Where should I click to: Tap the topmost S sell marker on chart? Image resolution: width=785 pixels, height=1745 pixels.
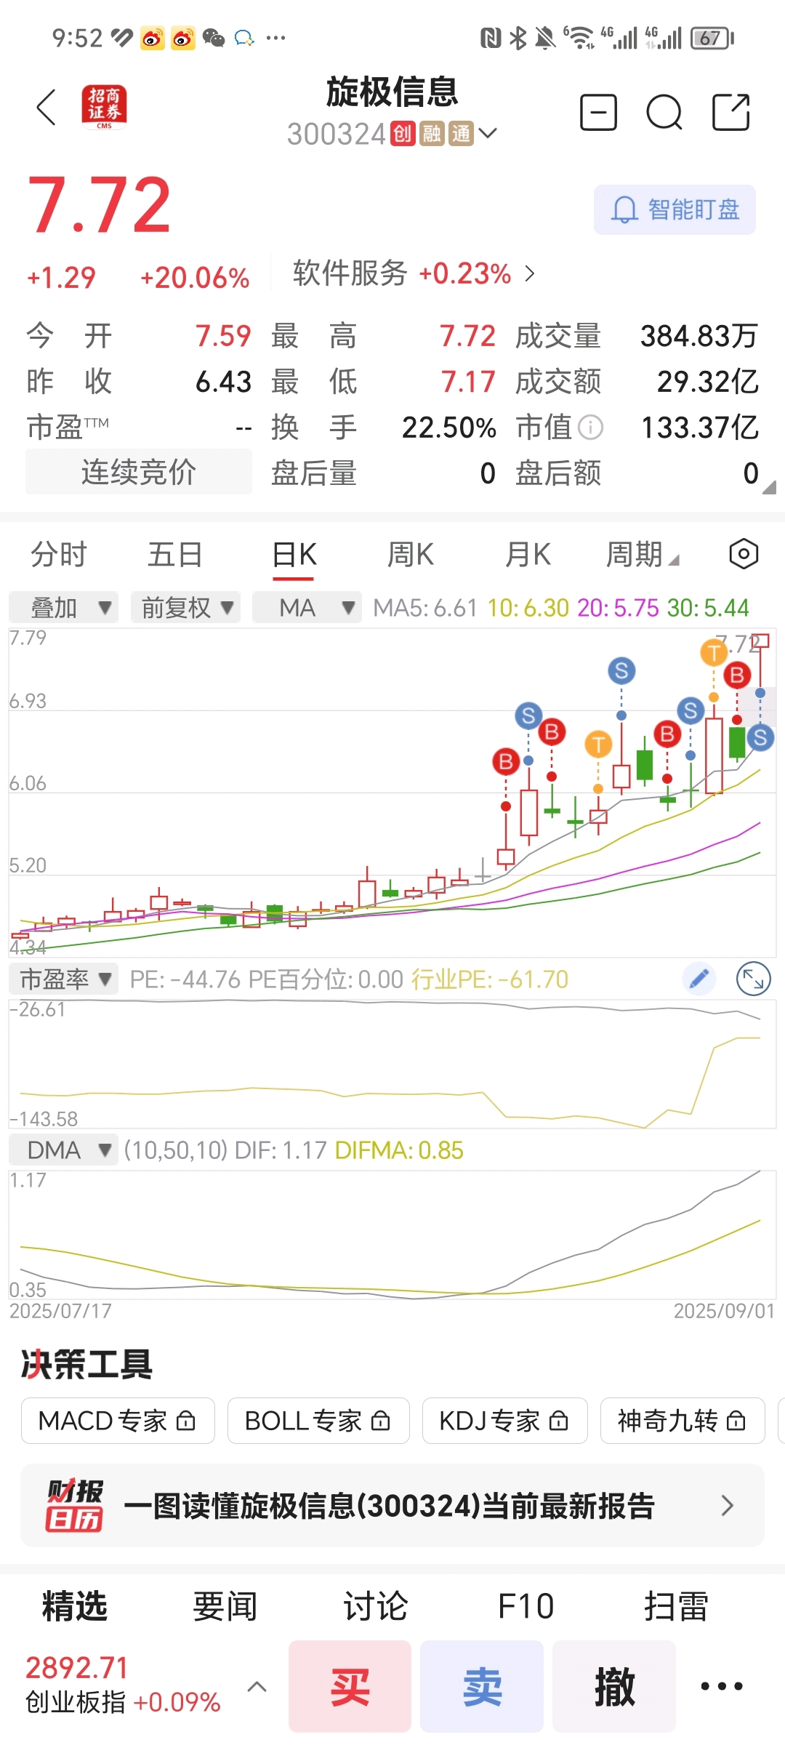click(x=621, y=670)
